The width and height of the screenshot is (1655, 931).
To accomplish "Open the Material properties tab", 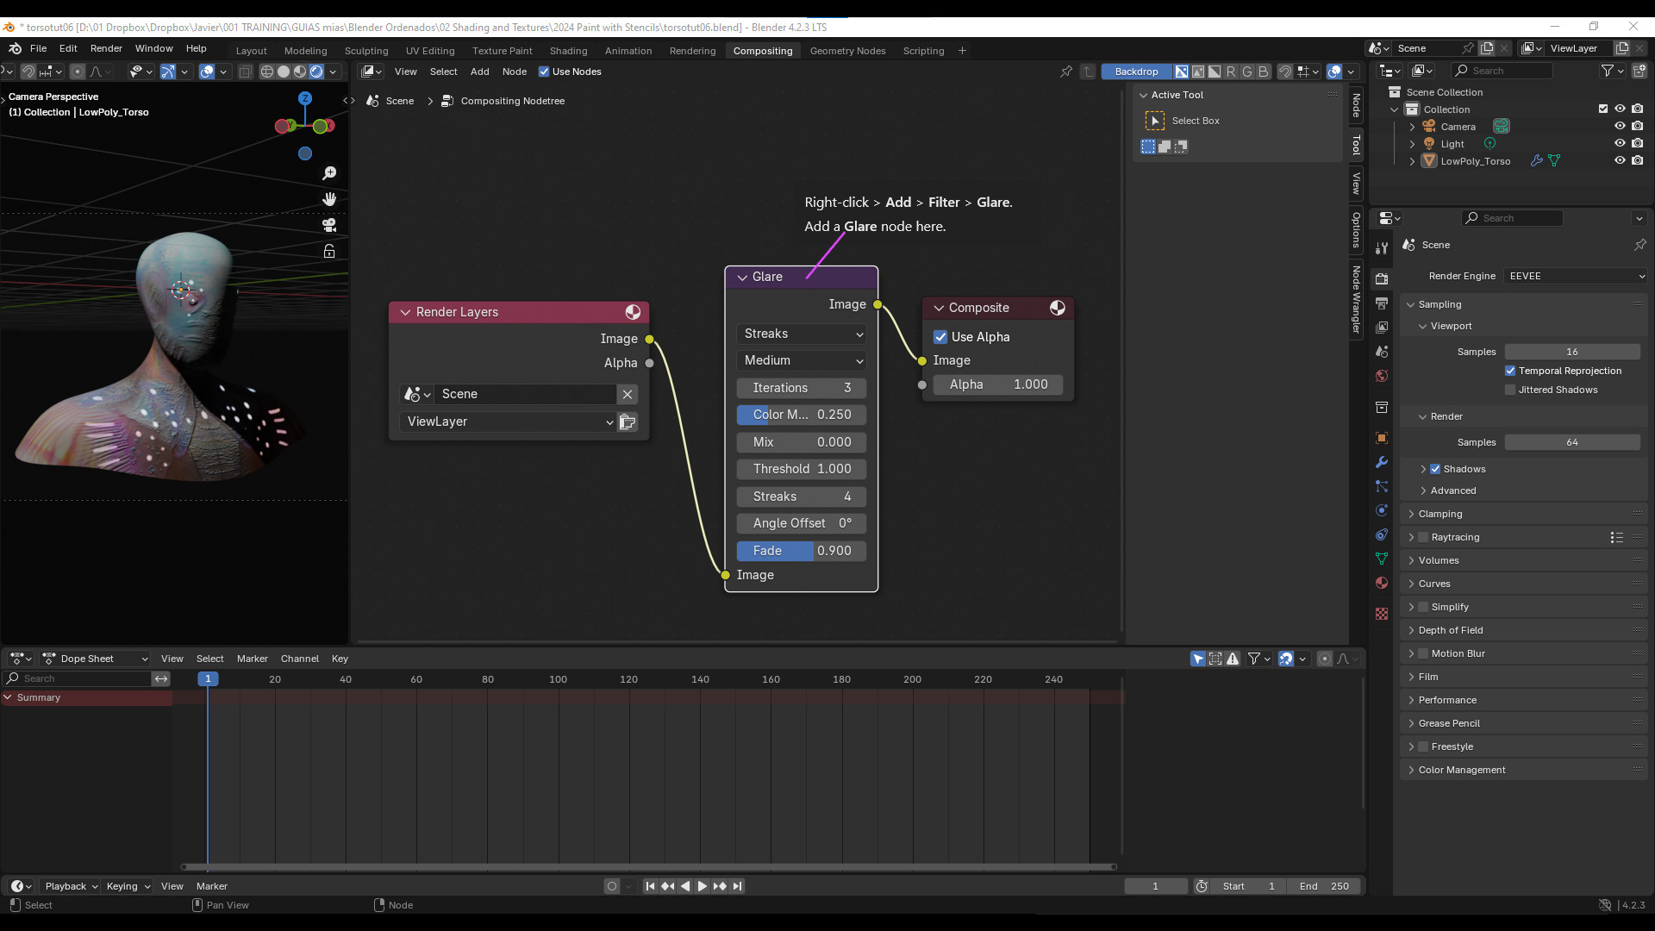I will pos(1382,583).
